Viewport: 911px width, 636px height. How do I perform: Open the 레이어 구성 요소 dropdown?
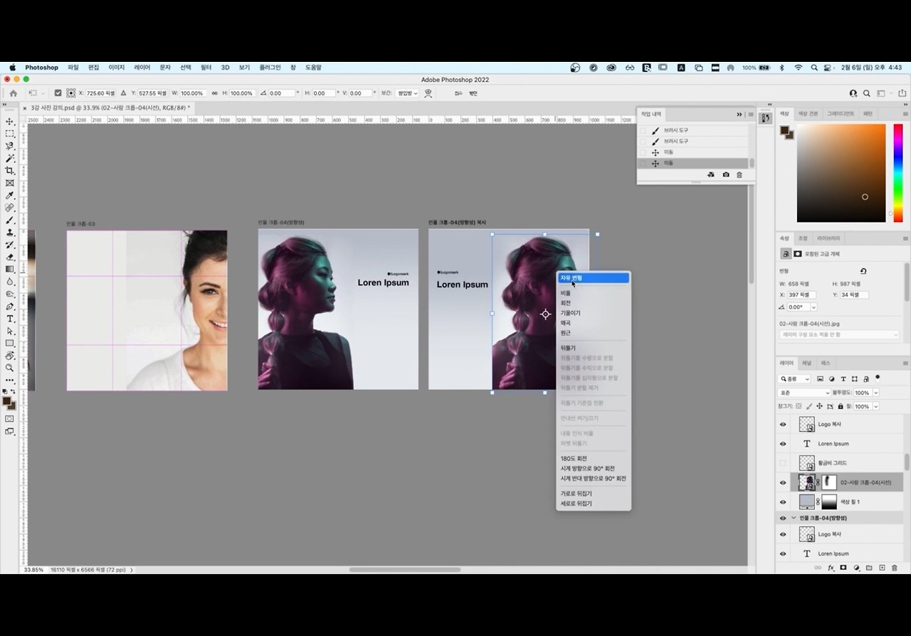tap(840, 334)
